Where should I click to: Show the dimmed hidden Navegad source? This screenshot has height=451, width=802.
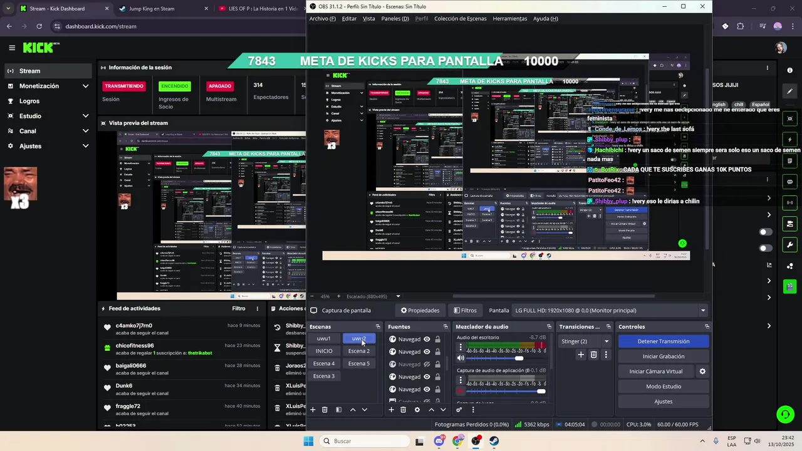point(427,364)
